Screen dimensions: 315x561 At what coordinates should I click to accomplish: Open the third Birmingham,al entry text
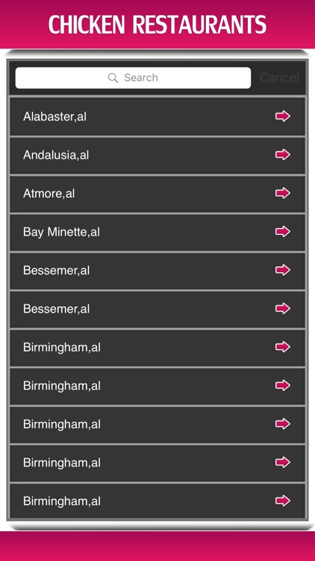click(62, 424)
